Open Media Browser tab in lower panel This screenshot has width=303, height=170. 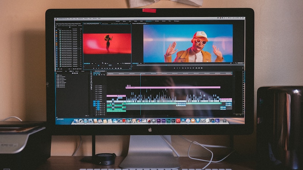pyautogui.click(x=59, y=71)
